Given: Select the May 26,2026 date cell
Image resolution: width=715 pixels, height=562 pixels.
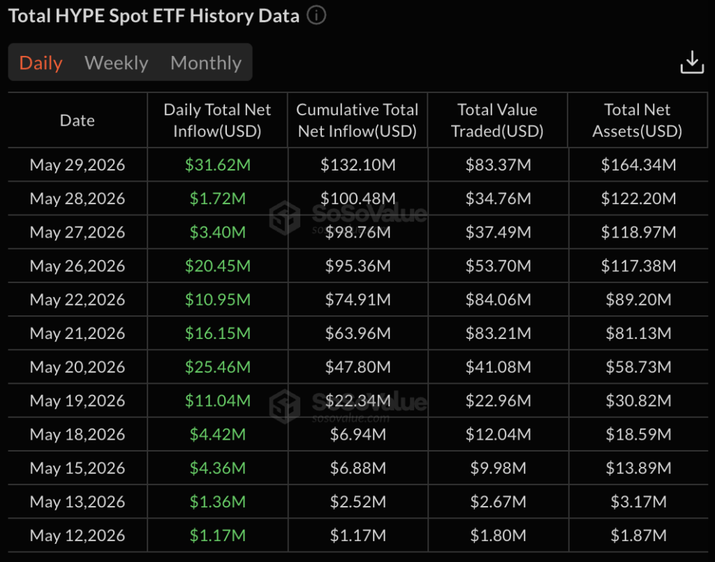Looking at the screenshot, I should click(77, 266).
